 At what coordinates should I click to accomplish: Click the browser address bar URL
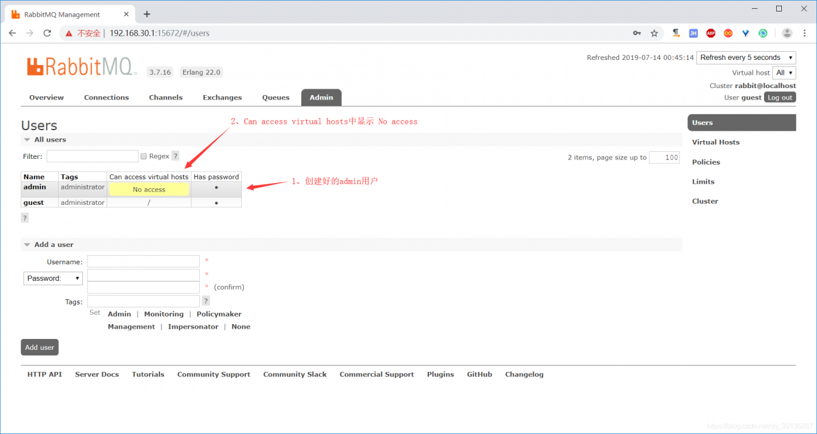pyautogui.click(x=160, y=33)
